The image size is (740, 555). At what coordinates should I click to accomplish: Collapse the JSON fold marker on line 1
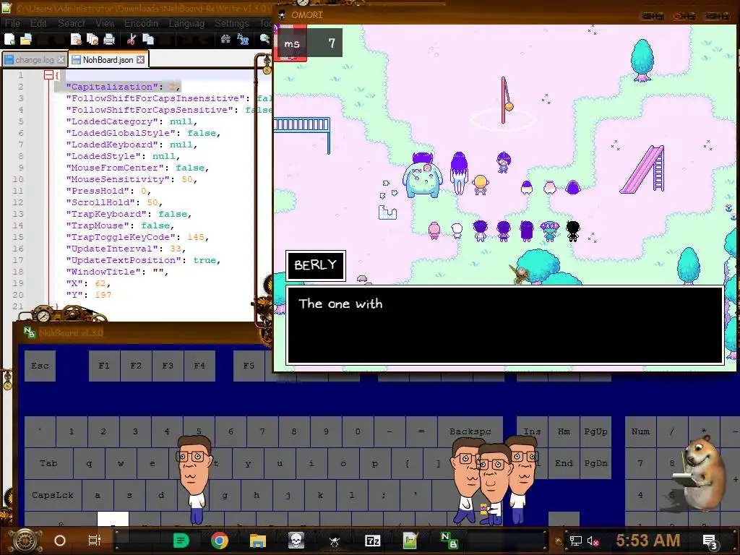click(48, 75)
